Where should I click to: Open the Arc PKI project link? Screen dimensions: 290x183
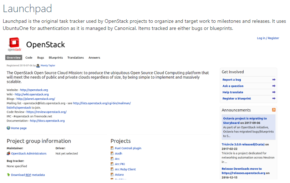(120, 164)
